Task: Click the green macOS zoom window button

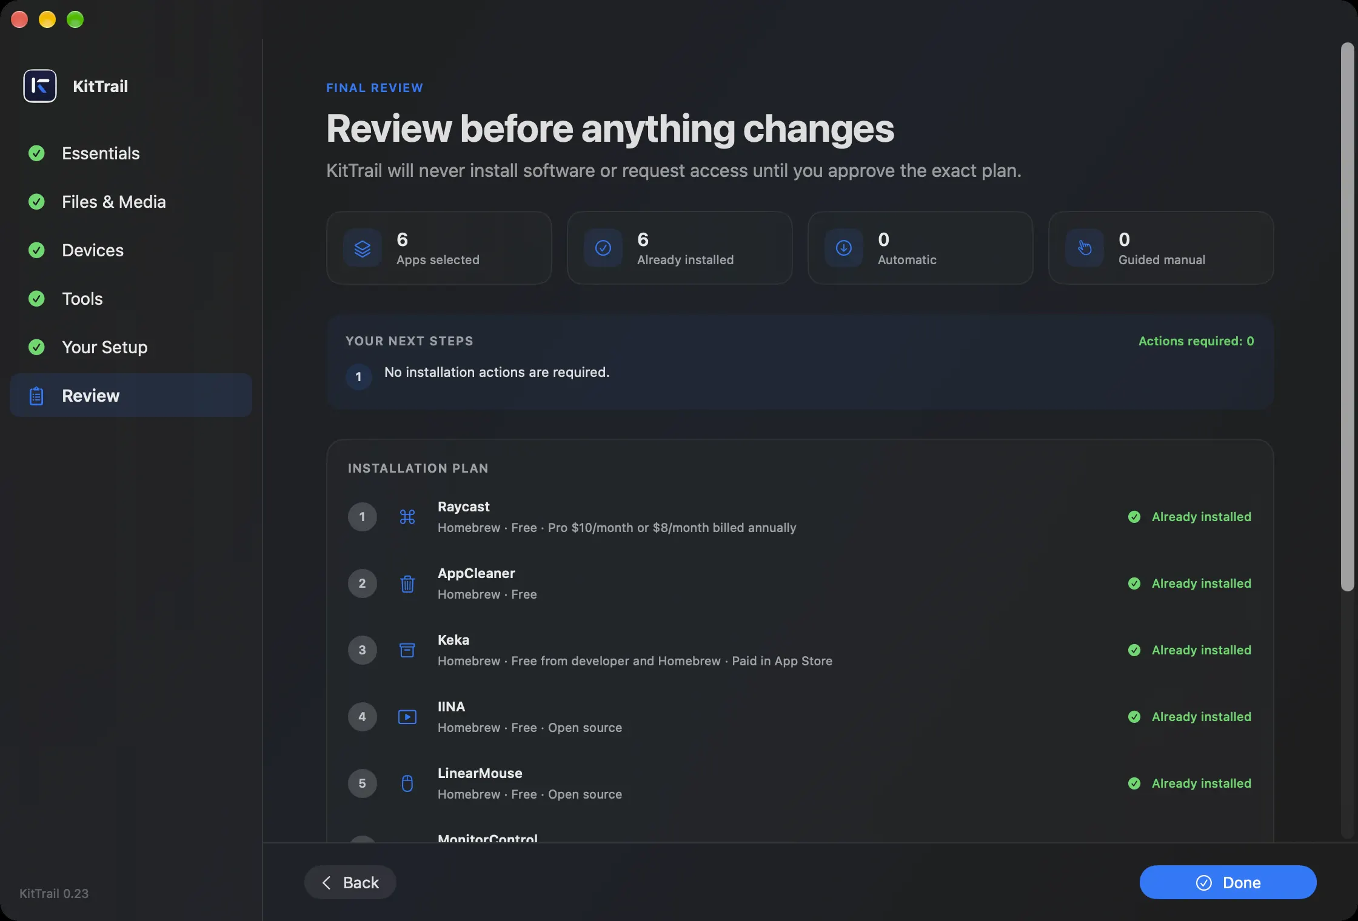Action: pyautogui.click(x=75, y=19)
